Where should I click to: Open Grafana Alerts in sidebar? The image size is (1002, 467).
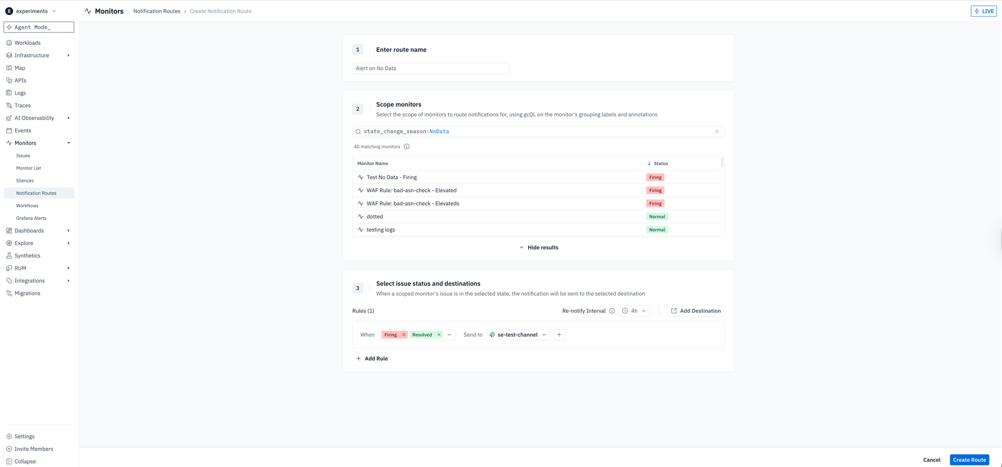pos(31,218)
